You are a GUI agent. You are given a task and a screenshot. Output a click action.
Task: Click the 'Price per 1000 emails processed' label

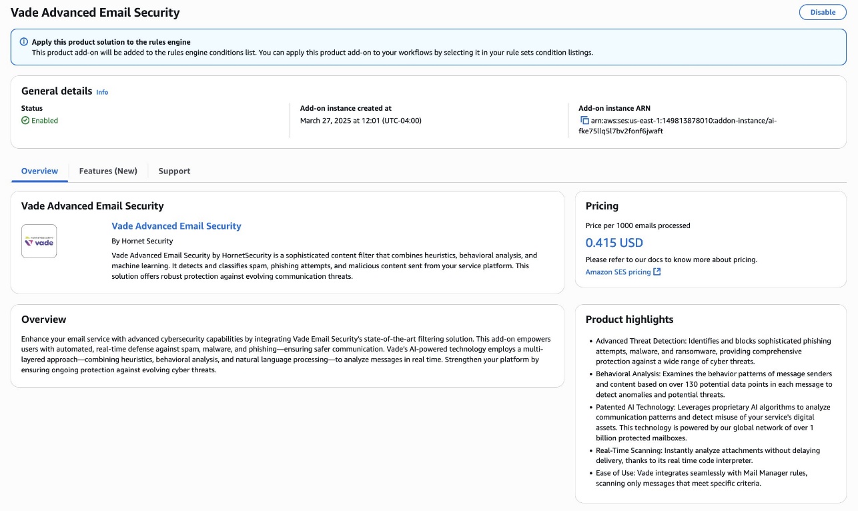[638, 225]
